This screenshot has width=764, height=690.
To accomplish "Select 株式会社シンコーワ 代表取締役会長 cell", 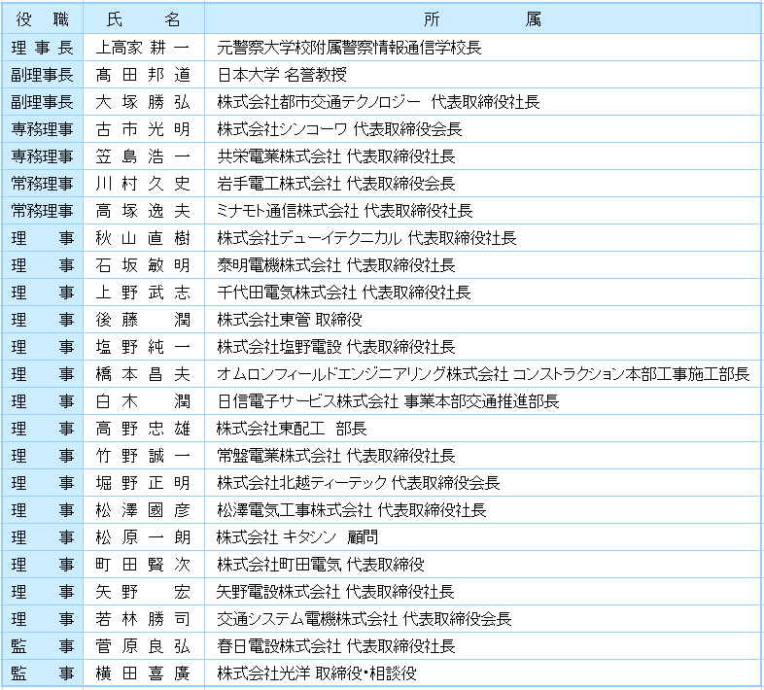I will [483, 129].
